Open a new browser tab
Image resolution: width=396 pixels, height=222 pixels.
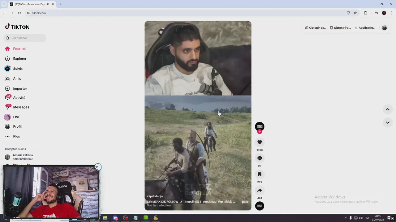click(60, 4)
